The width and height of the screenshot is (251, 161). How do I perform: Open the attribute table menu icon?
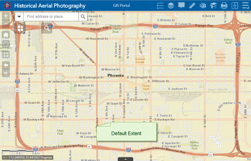[245, 6]
